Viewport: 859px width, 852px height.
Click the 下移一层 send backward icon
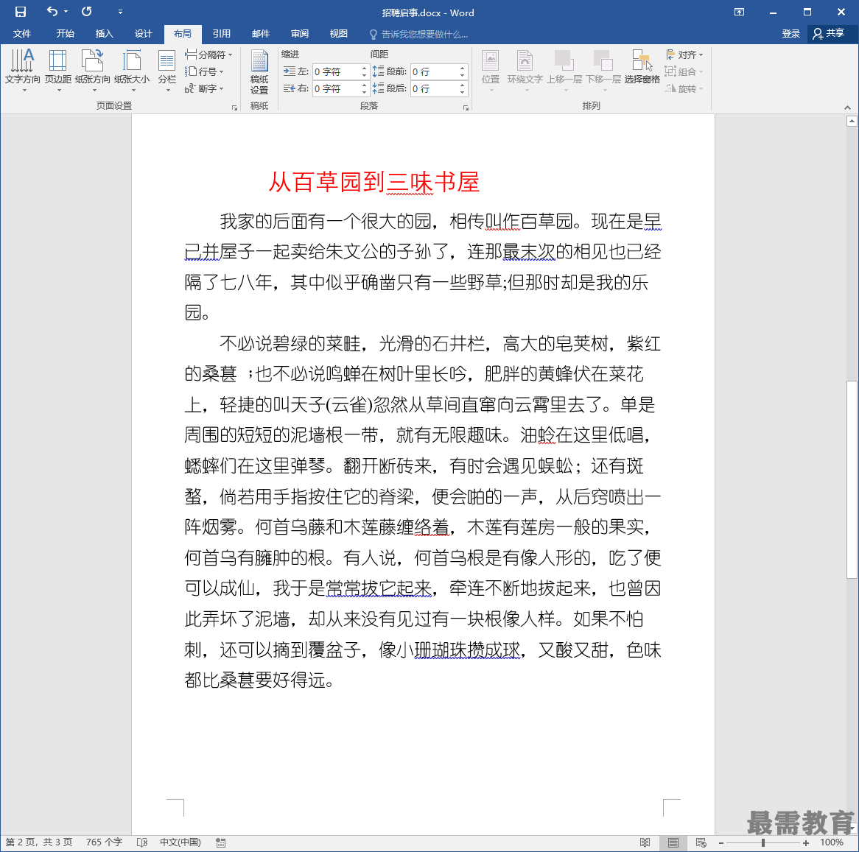[603, 70]
